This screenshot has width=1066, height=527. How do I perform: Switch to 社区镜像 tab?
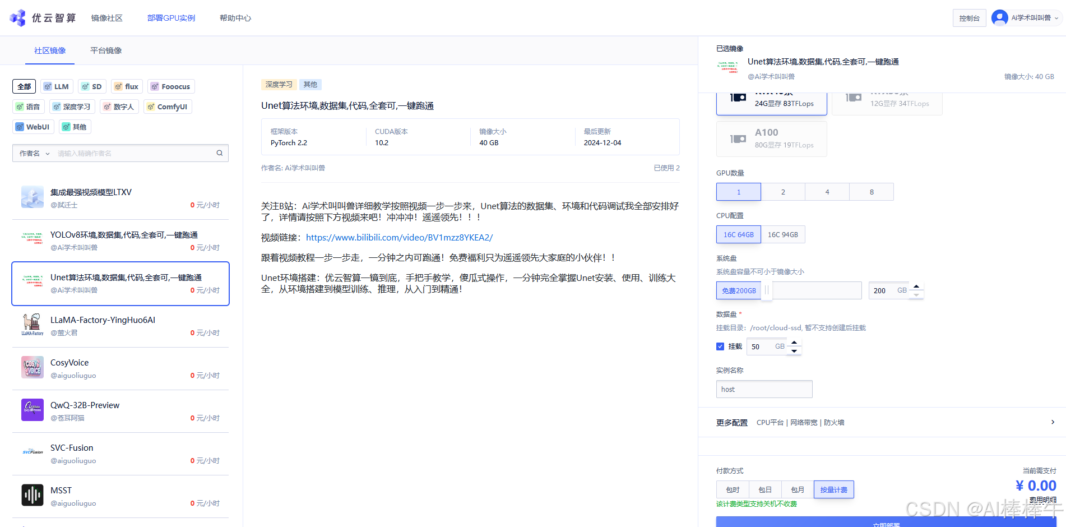(x=50, y=50)
